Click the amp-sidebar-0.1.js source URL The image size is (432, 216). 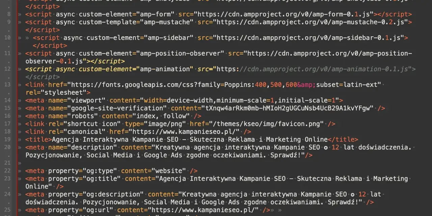(x=308, y=38)
